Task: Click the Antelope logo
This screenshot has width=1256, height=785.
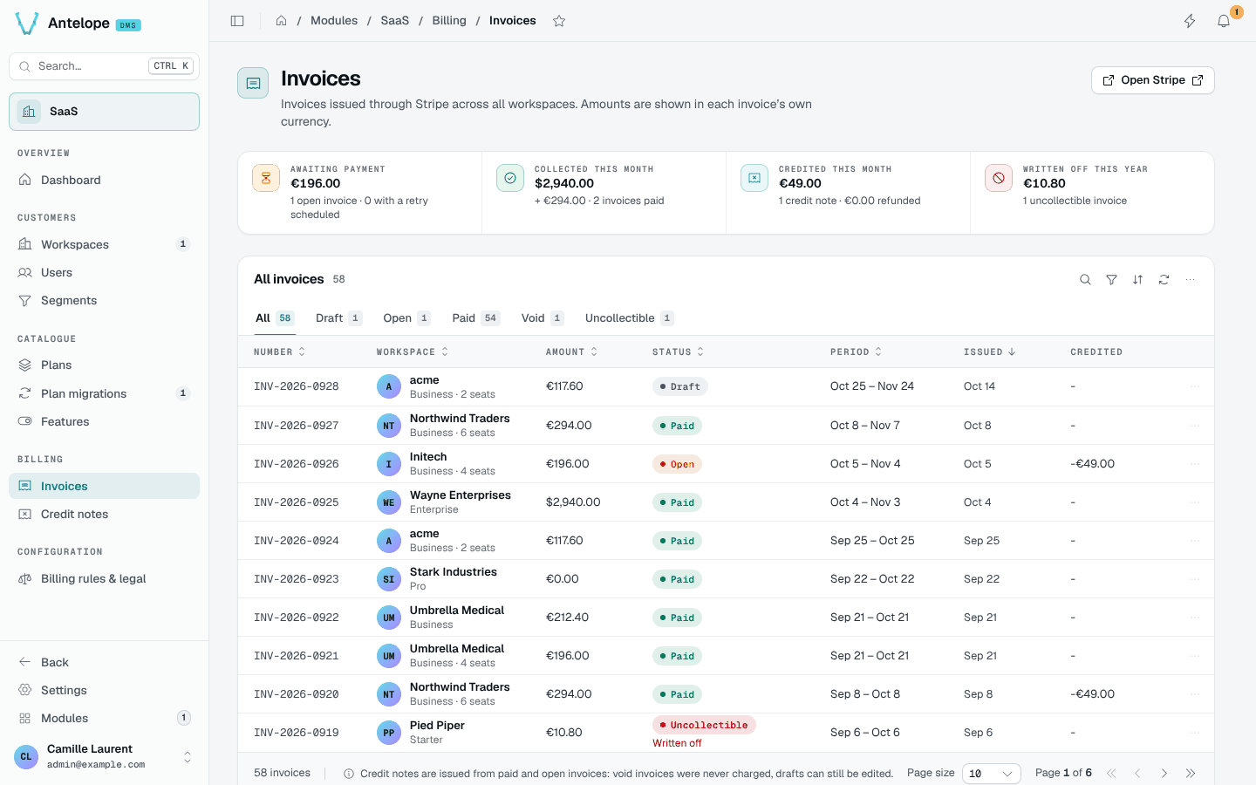Action: [27, 24]
